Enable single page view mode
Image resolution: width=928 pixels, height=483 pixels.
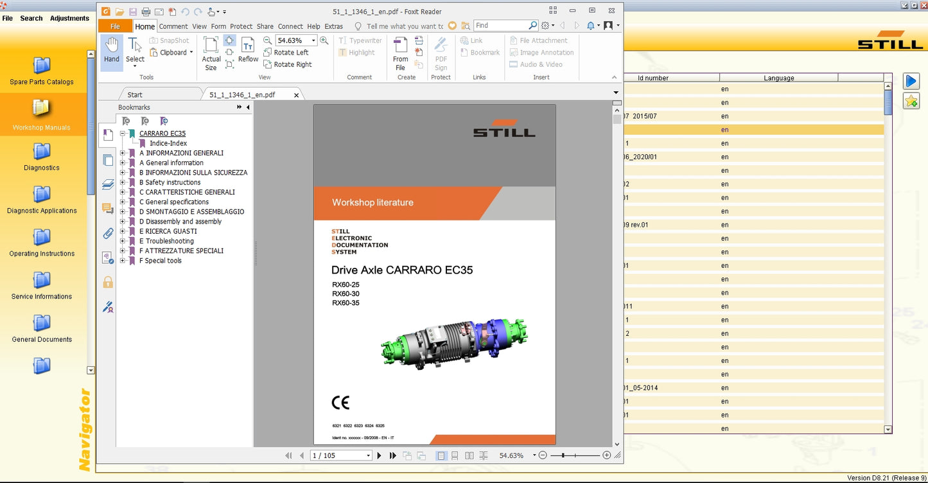click(441, 455)
